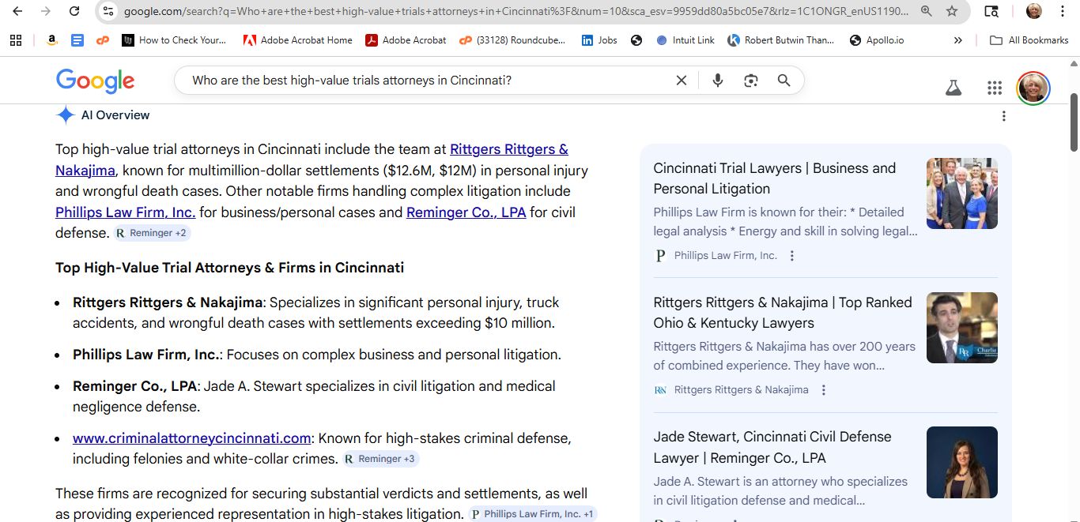Open AI Overview more options menu
Image resolution: width=1080 pixels, height=522 pixels.
[x=1003, y=116]
